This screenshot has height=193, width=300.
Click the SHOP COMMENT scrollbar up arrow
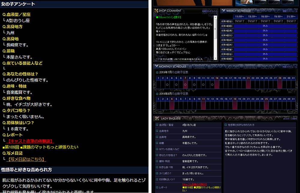click(215, 17)
